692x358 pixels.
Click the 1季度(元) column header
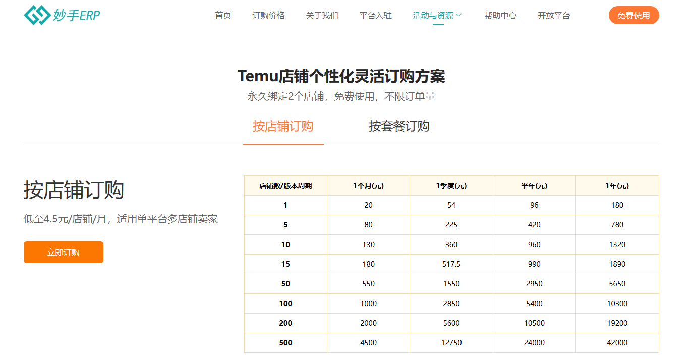pyautogui.click(x=451, y=186)
